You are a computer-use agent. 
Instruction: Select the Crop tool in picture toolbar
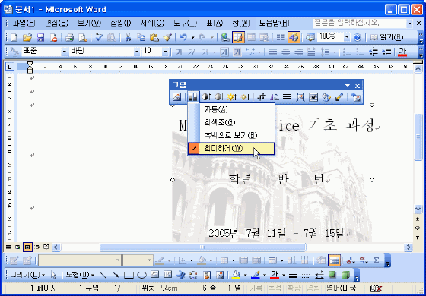(x=261, y=97)
